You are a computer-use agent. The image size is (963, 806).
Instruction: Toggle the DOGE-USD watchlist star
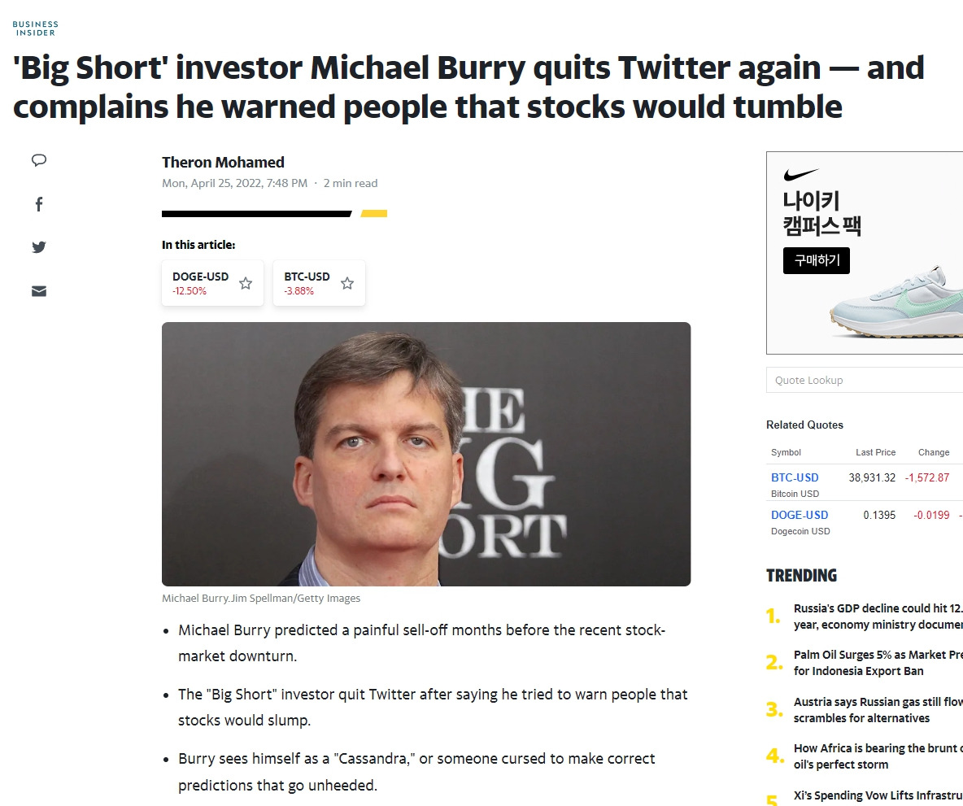tap(246, 283)
